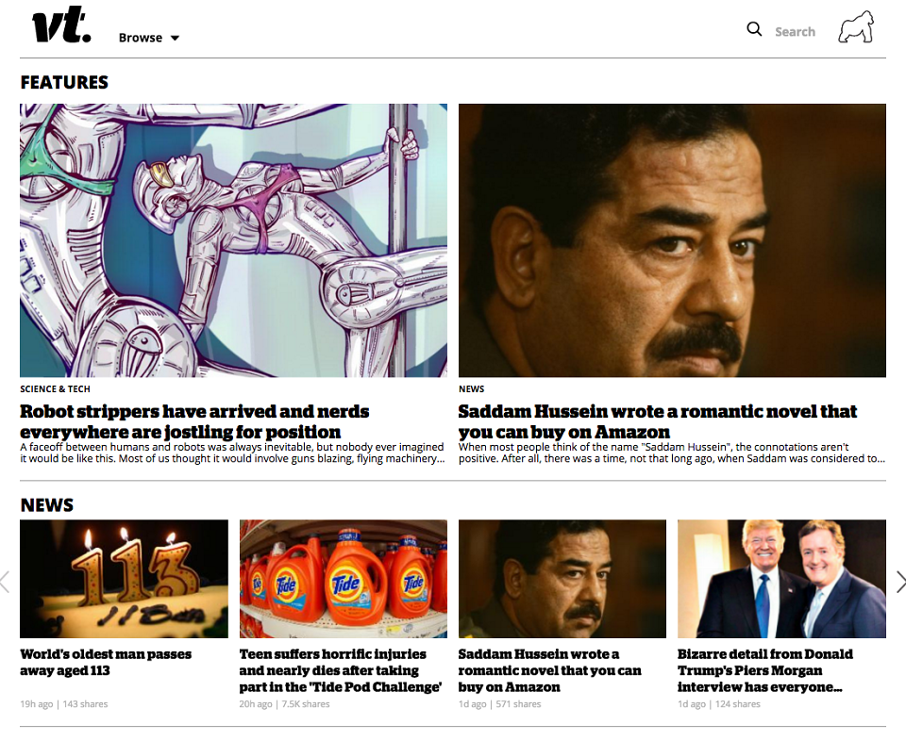The height and width of the screenshot is (741, 906).
Task: Open the Science & Tech category label
Action: (x=55, y=389)
